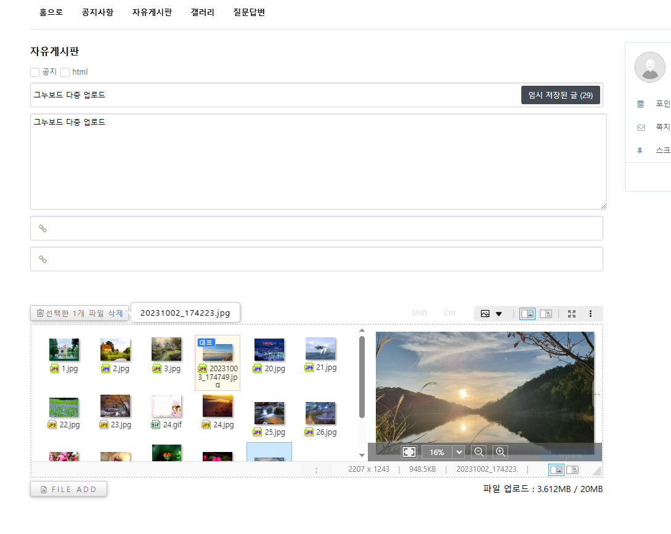Enable the 공지 checkbox
The height and width of the screenshot is (534, 671).
[x=35, y=72]
